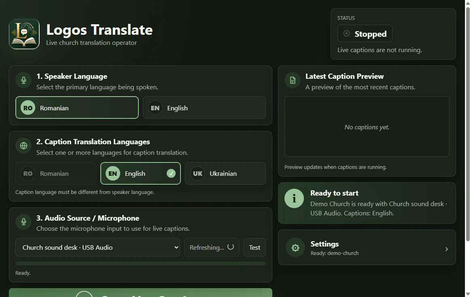Click 'Caption language must be different' note

pyautogui.click(x=85, y=192)
